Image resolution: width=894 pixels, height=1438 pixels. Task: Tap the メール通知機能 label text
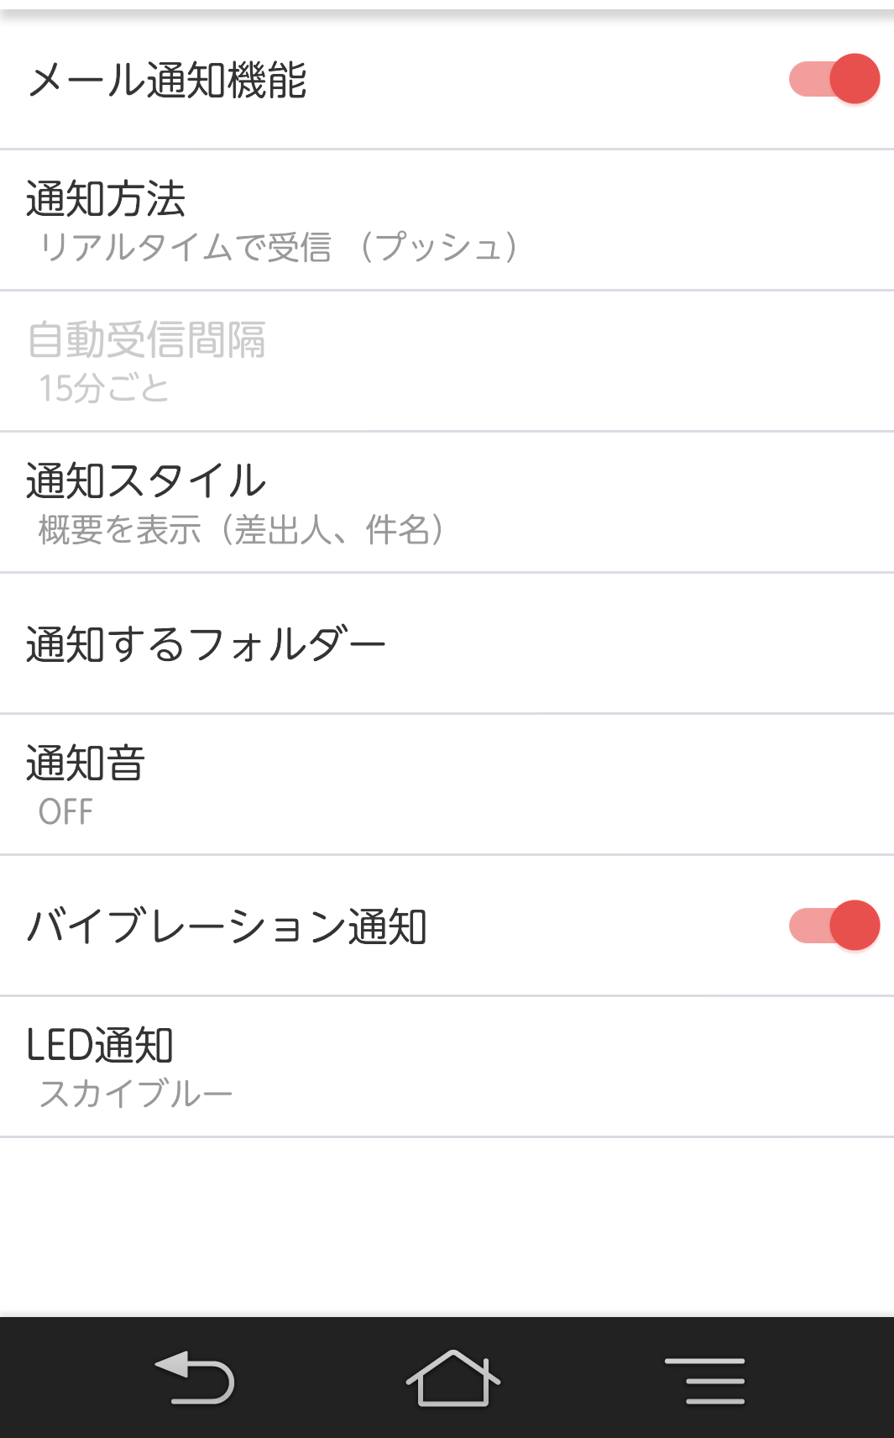[167, 81]
